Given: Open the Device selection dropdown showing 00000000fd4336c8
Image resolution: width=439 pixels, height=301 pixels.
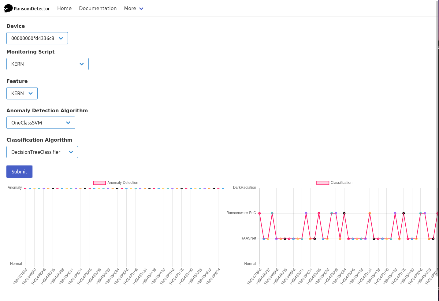Looking at the screenshot, I should tap(37, 38).
